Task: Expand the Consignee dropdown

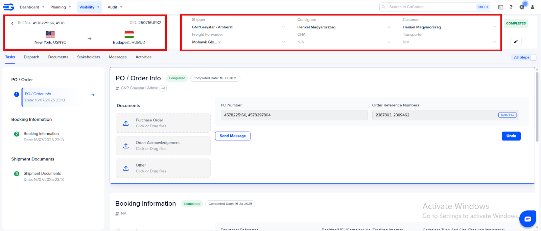Action: pyautogui.click(x=389, y=27)
